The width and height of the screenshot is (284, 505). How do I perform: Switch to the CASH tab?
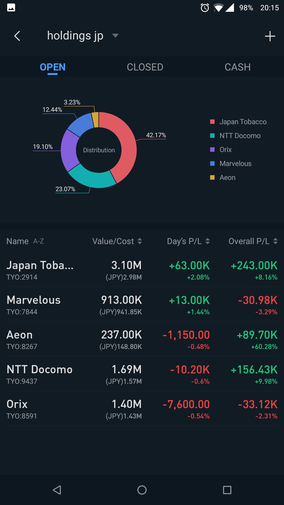tap(237, 67)
